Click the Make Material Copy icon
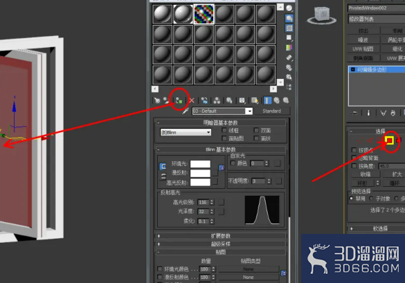The height and width of the screenshot is (283, 405). click(204, 100)
